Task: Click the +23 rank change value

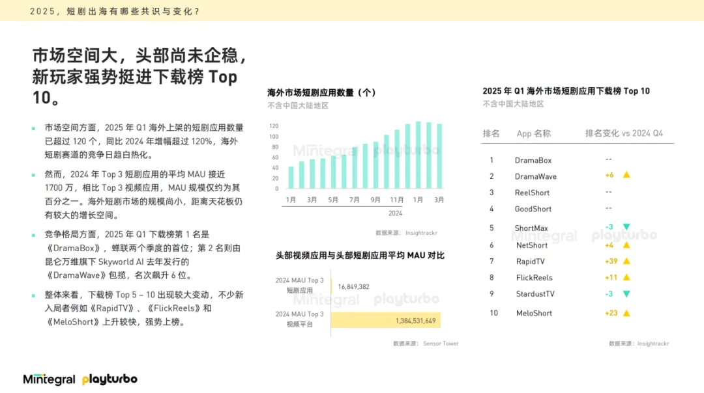Action: click(611, 313)
